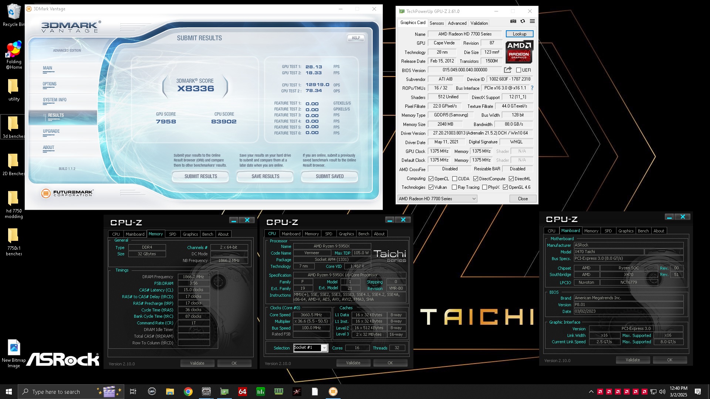Select ABOUT in 3DMark Vantage sidebar
The width and height of the screenshot is (710, 399).
click(48, 148)
